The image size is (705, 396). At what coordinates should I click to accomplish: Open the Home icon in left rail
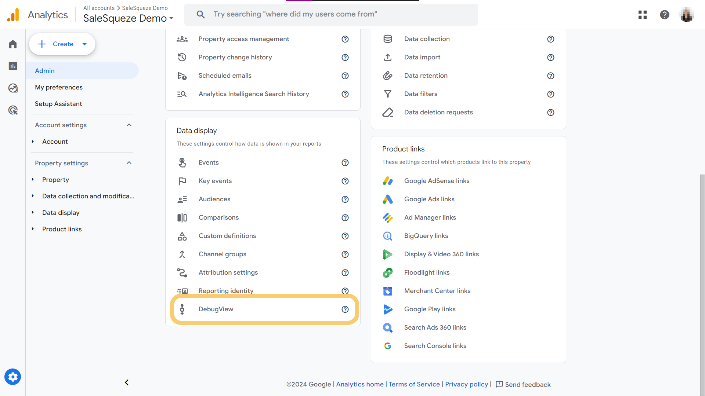[13, 44]
